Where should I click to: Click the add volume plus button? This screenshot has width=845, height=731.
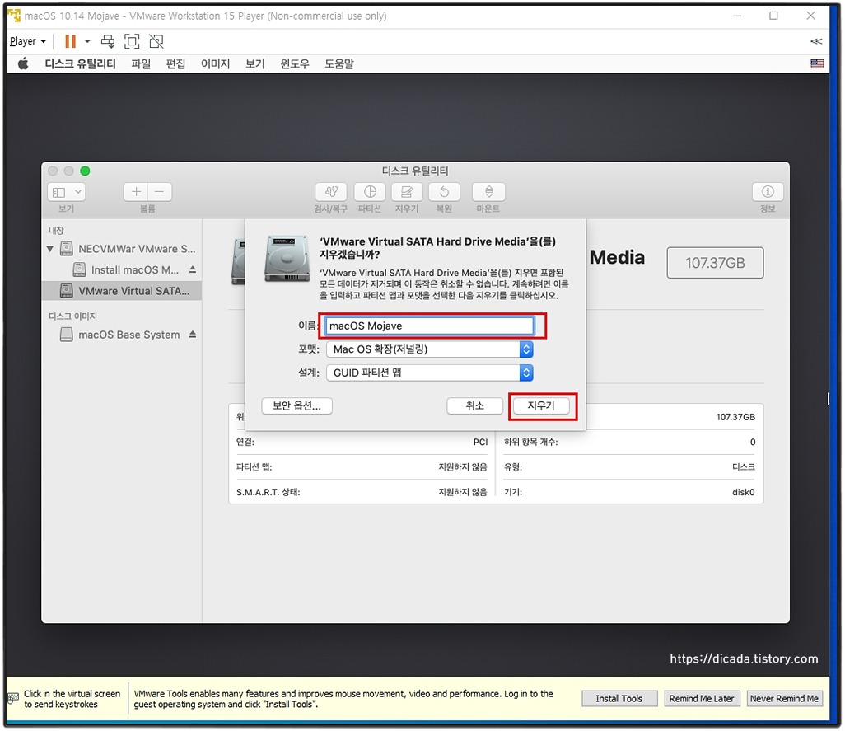(x=136, y=192)
